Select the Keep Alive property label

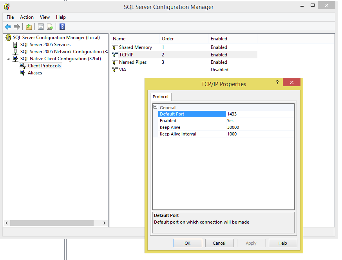[170, 127]
